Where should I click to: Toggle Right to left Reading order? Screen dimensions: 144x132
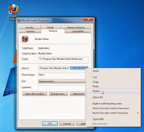[x=113, y=104]
